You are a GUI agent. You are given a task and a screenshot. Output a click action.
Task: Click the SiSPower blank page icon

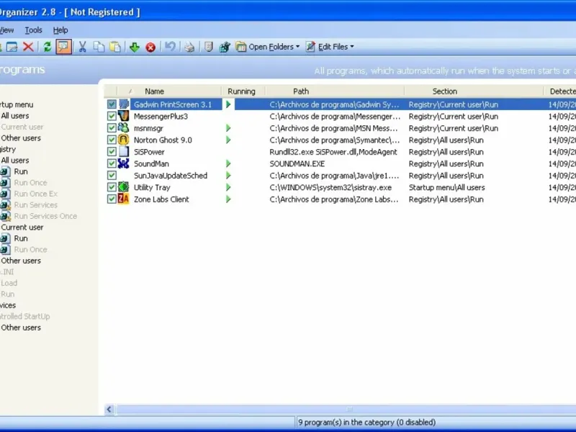[124, 152]
